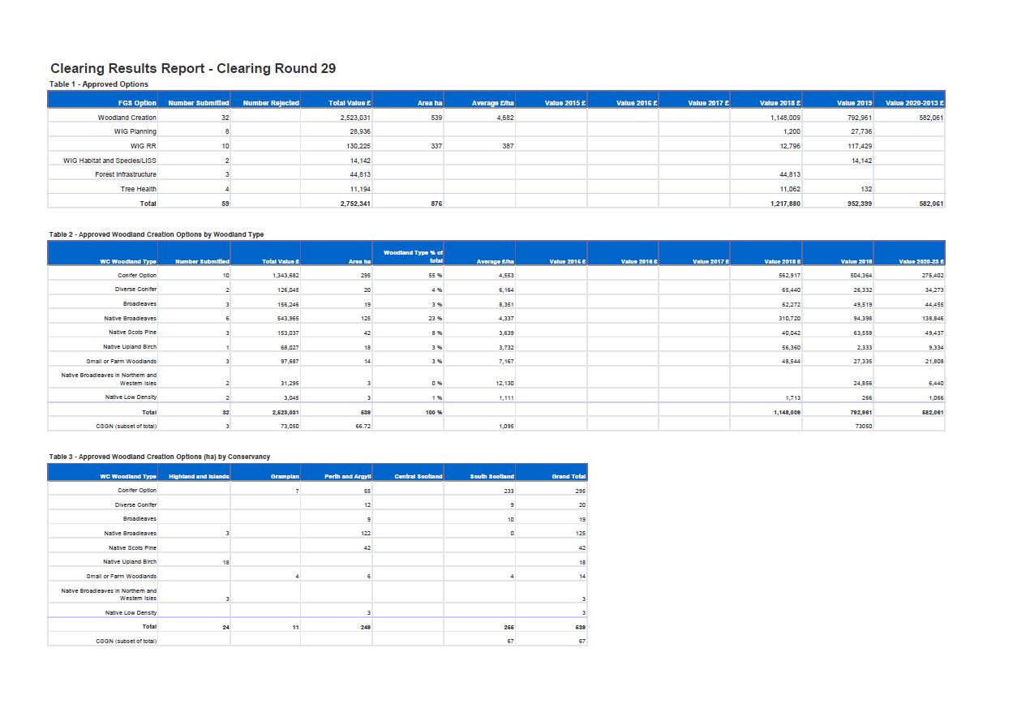
Task: Select the Table 3 heading by Conservancy
Action: click(159, 457)
